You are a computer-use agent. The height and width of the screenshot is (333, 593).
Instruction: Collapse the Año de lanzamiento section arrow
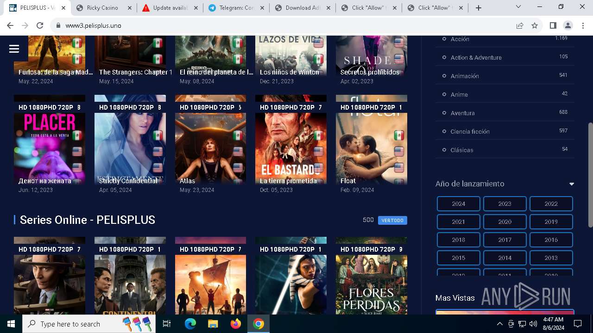coord(572,184)
